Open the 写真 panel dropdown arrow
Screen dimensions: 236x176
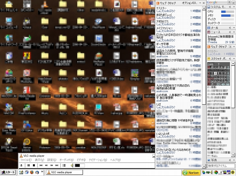tap(234, 160)
